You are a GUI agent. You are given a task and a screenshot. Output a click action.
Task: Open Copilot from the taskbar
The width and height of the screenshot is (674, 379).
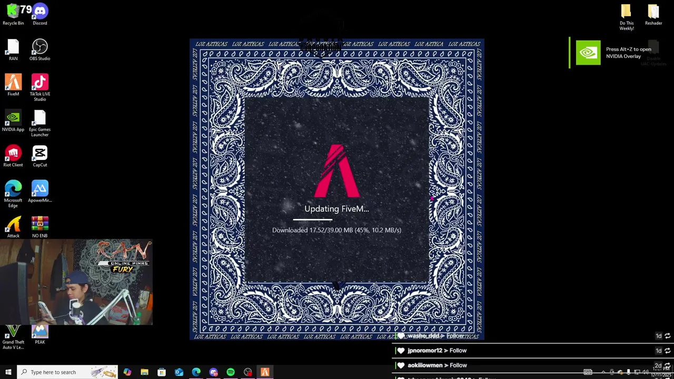(x=127, y=372)
